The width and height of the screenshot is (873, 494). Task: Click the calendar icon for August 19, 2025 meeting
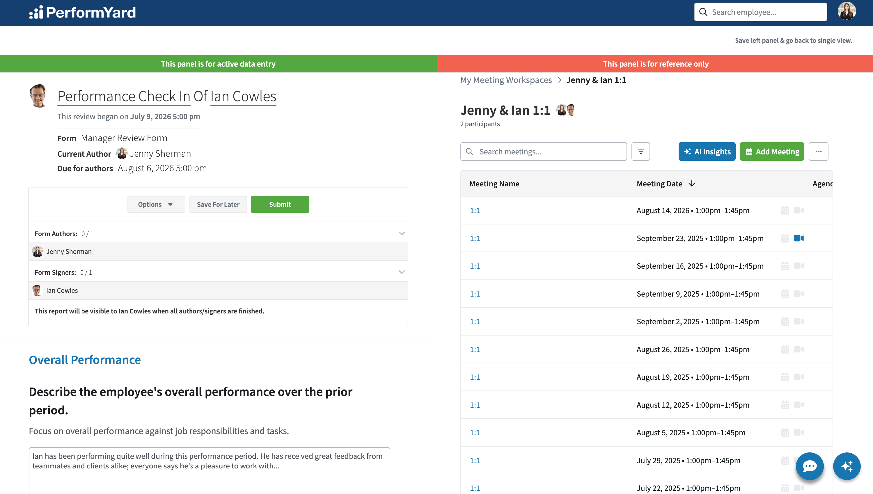(785, 377)
